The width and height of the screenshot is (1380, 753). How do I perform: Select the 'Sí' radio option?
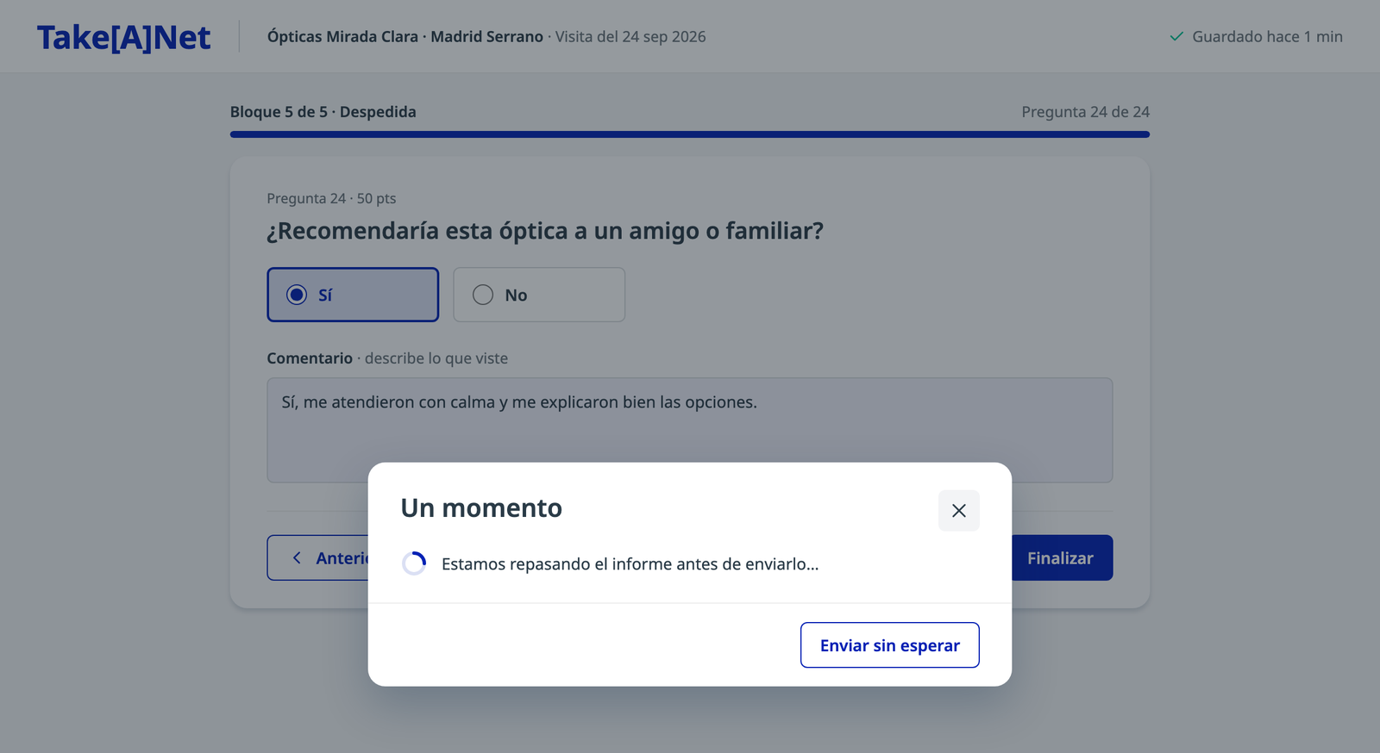point(353,295)
